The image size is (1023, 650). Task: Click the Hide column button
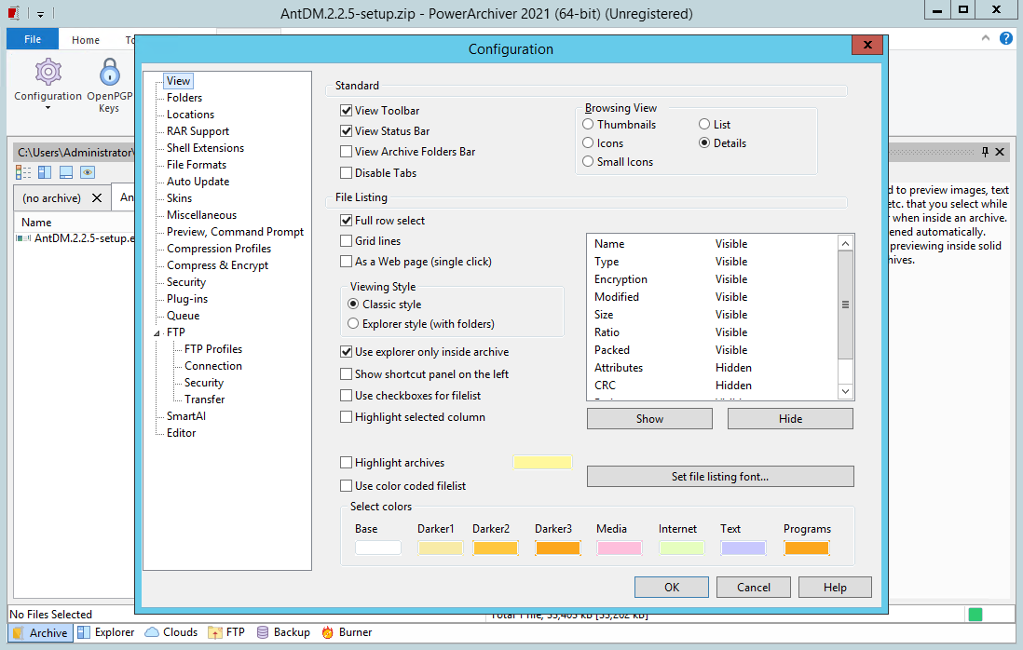790,418
